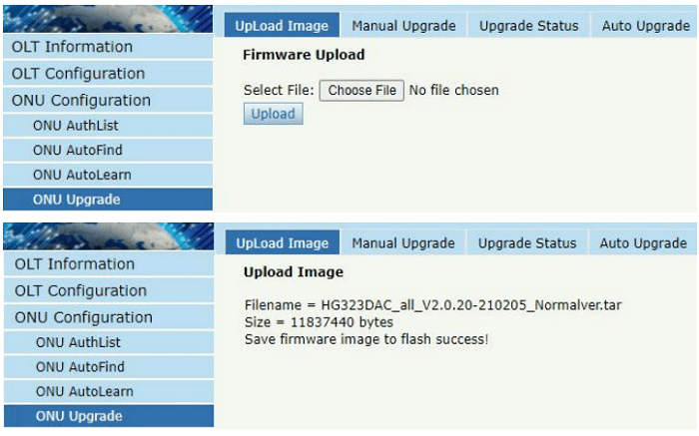View Upgrade Status tab in the lower panel

tap(527, 243)
